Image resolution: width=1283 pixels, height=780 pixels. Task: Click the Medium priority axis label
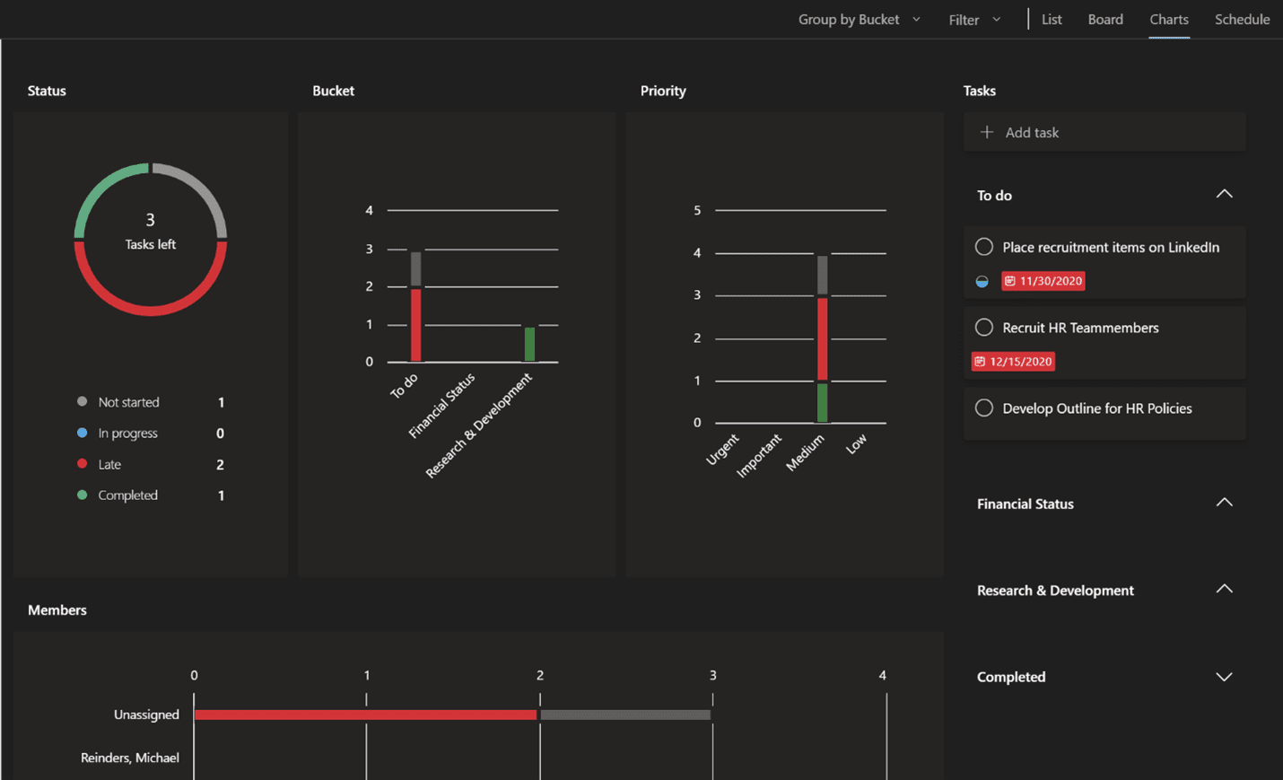click(805, 452)
